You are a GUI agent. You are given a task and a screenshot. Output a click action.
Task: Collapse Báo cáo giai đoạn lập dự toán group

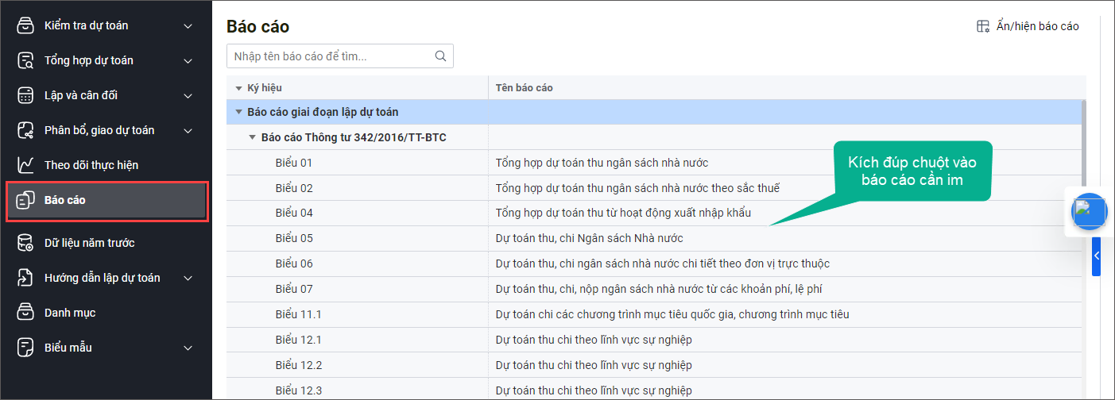point(238,112)
